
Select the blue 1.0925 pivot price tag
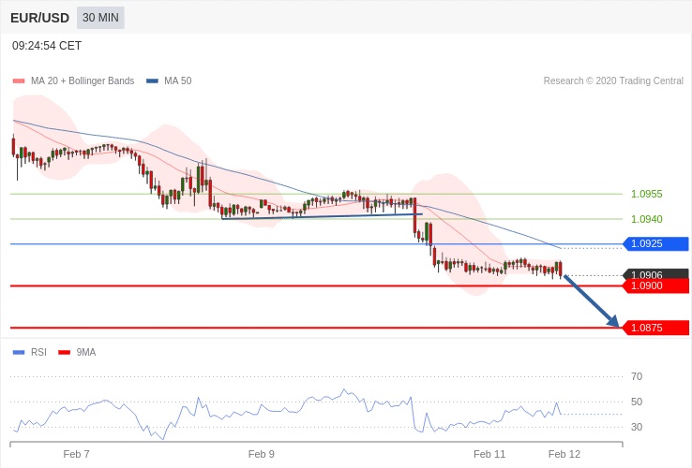point(655,243)
